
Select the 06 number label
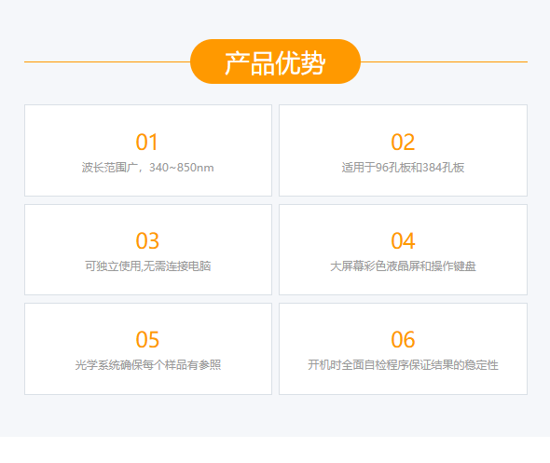click(x=403, y=340)
